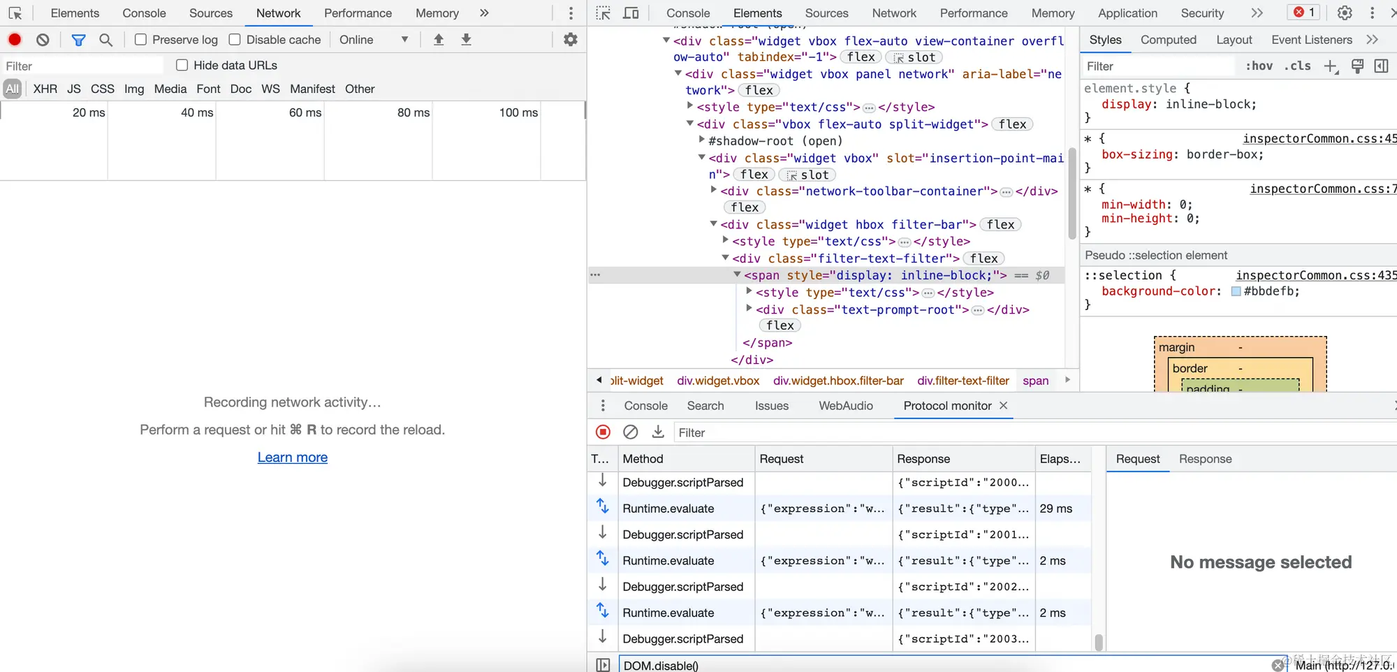The width and height of the screenshot is (1397, 672).
Task: Open inspectorCommon.css:435 source link
Action: pyautogui.click(x=1317, y=275)
